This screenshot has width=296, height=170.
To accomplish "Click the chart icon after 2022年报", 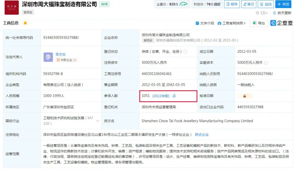I will tap(174, 96).
